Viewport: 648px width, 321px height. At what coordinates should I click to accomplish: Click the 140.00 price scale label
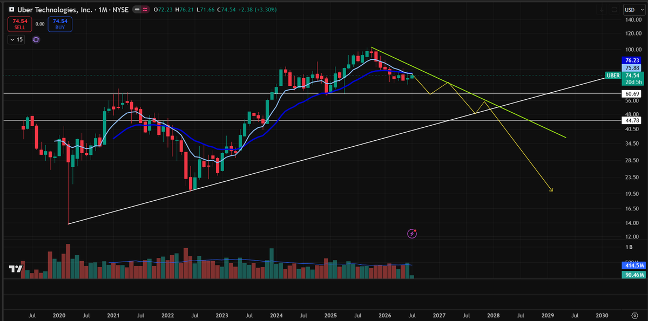click(x=633, y=20)
